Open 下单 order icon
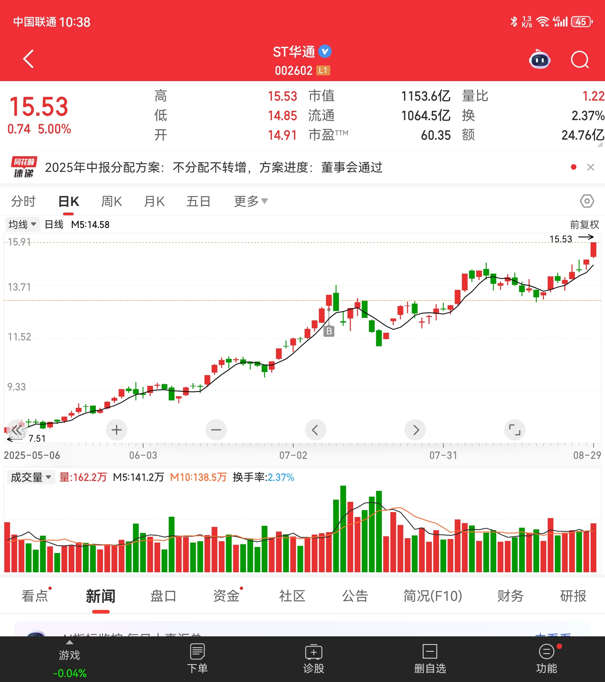605x682 pixels. pos(197,659)
